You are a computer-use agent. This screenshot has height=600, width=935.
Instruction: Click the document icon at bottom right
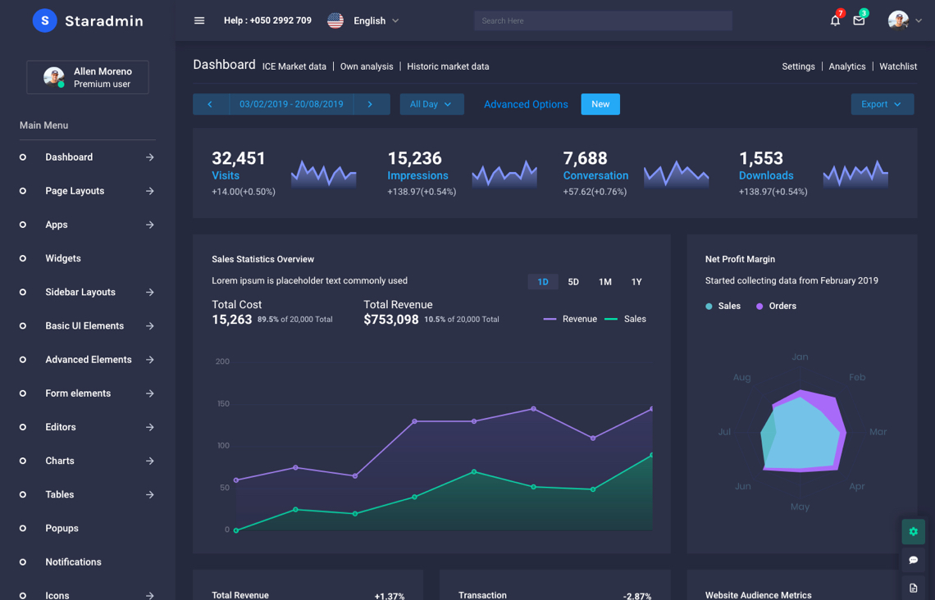913,588
